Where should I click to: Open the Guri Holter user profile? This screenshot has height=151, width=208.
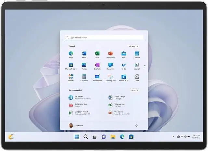[x=75, y=126]
